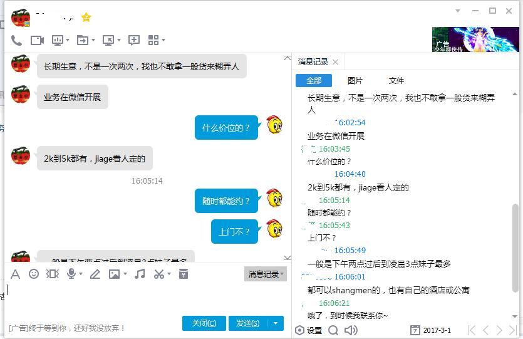Image resolution: width=523 pixels, height=339 pixels.
Task: Click the chat bubble '随时都能约？'
Action: [227, 201]
